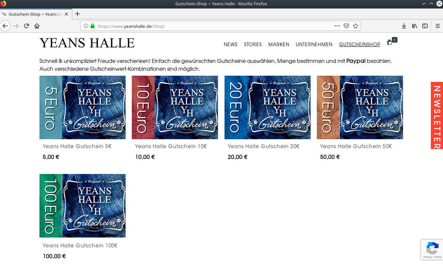The image size is (443, 264).
Task: Click the URL address bar
Action: tap(212, 26)
